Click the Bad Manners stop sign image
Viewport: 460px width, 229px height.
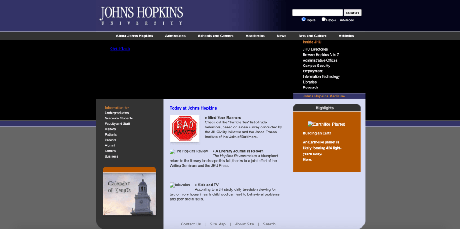[184, 129]
